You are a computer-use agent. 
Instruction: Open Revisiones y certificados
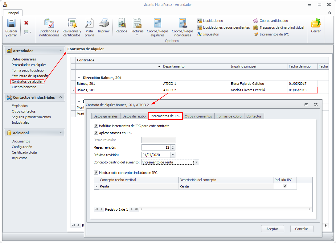point(72,24)
